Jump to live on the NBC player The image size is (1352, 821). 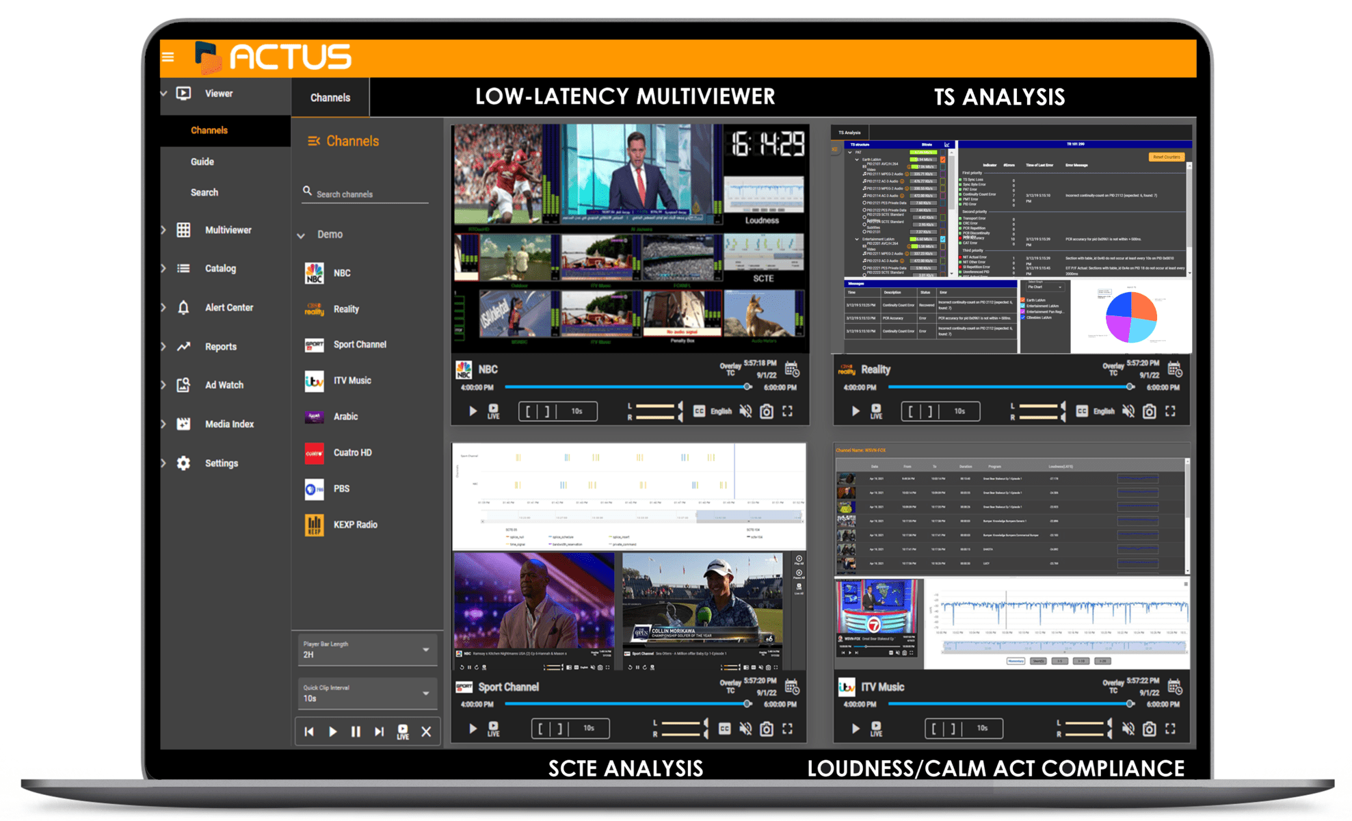coord(494,411)
